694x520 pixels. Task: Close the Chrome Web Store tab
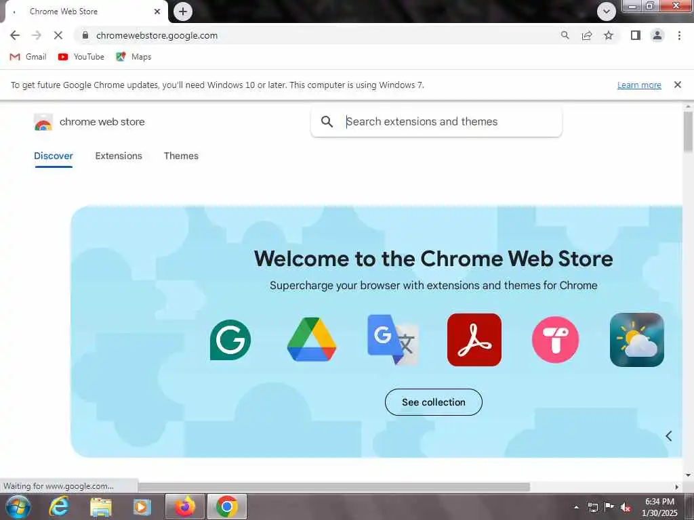click(x=157, y=12)
